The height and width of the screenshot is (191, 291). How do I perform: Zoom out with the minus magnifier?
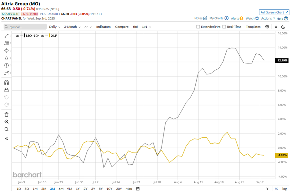pos(6,129)
